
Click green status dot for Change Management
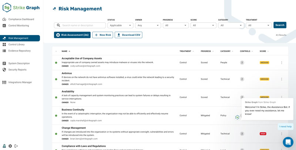pos(56,134)
